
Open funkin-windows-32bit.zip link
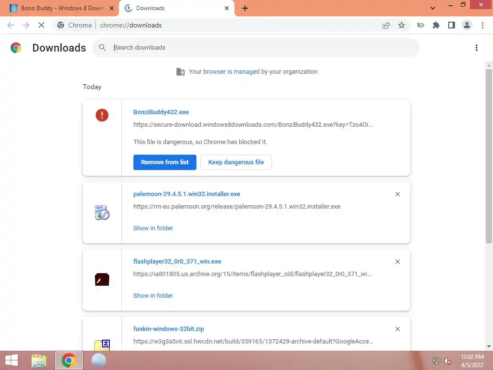(x=169, y=329)
